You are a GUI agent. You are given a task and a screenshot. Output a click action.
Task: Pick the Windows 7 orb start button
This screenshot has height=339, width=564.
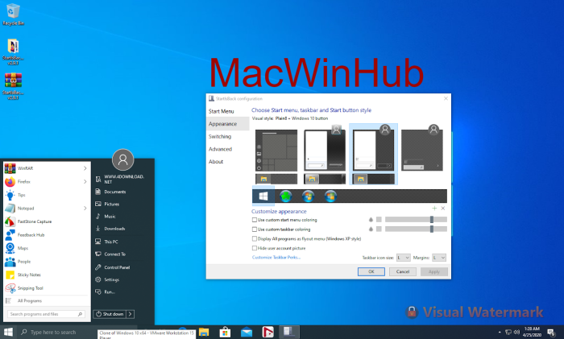click(308, 196)
